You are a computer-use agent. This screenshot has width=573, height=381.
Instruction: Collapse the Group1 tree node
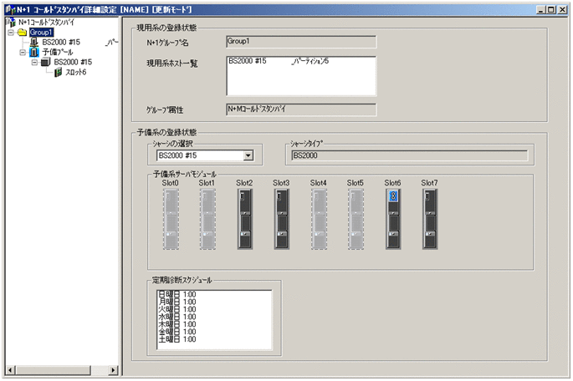coord(10,32)
